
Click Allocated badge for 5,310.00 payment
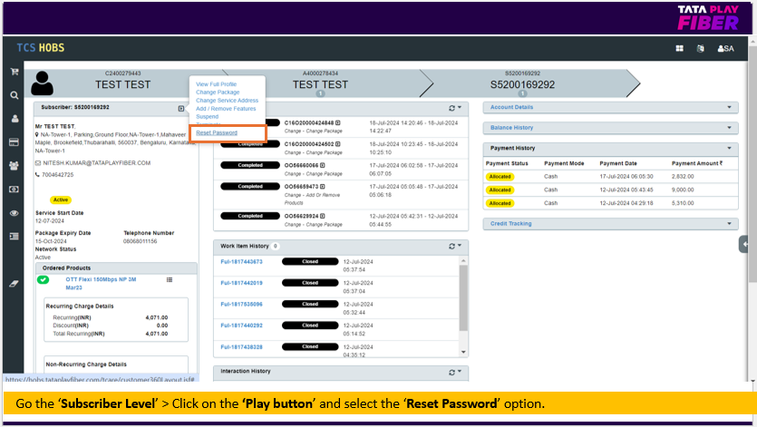click(500, 203)
